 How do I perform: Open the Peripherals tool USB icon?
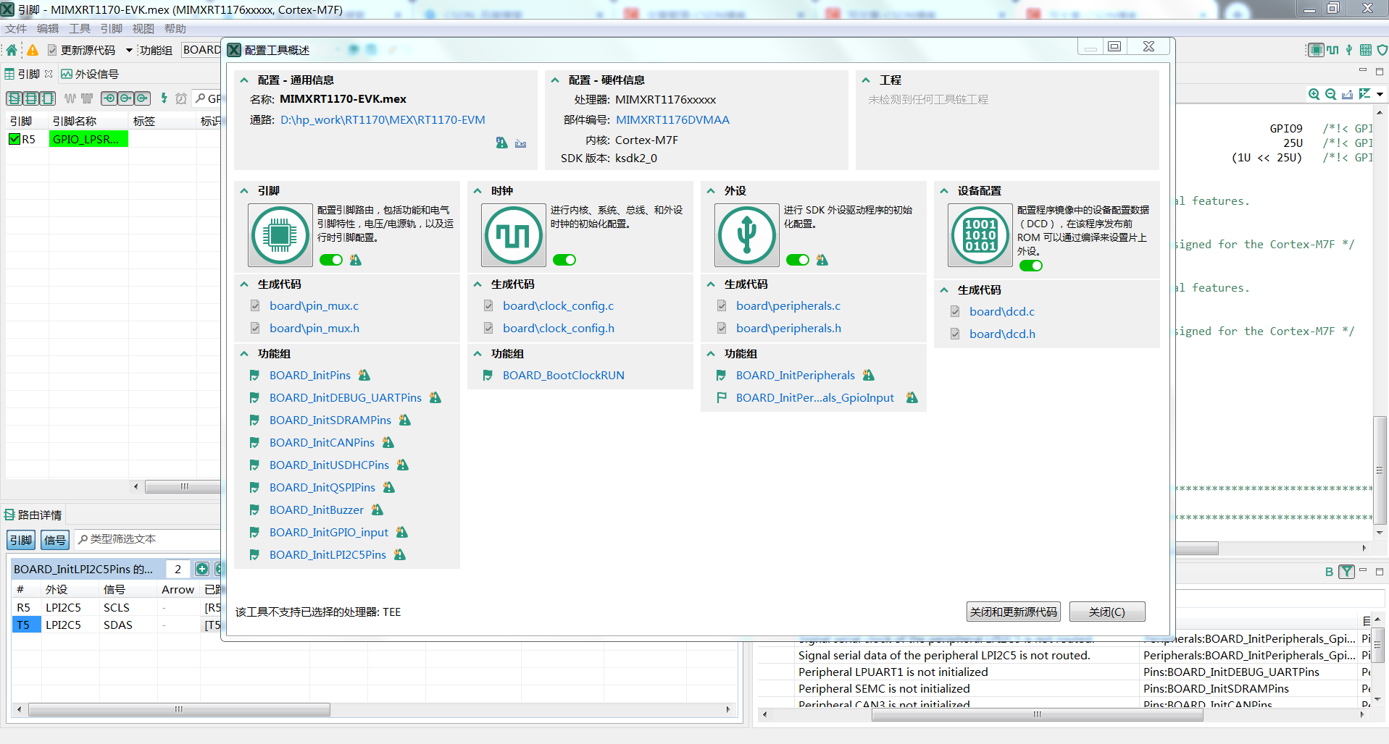pyautogui.click(x=747, y=235)
